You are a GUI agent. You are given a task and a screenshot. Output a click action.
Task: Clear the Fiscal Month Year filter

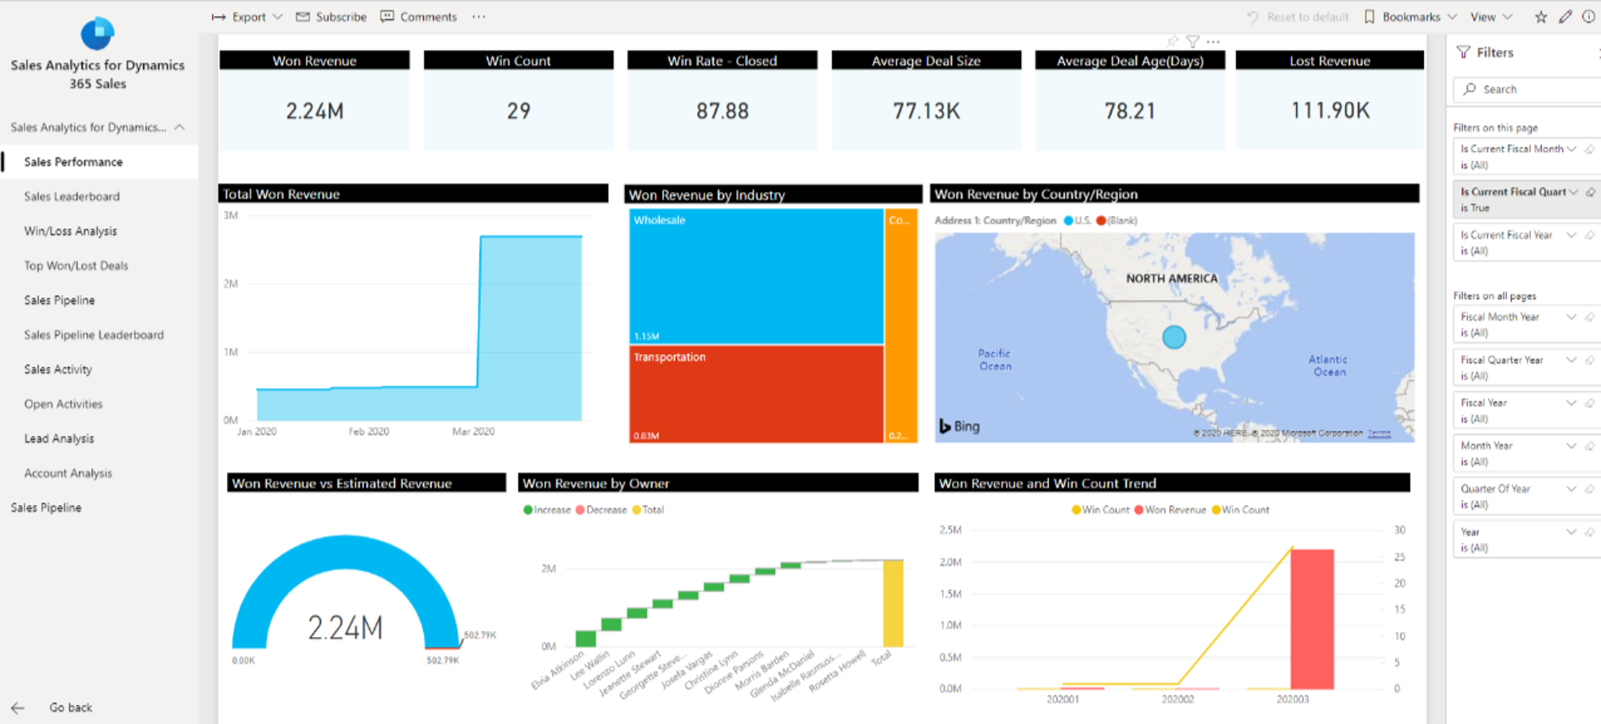point(1591,317)
